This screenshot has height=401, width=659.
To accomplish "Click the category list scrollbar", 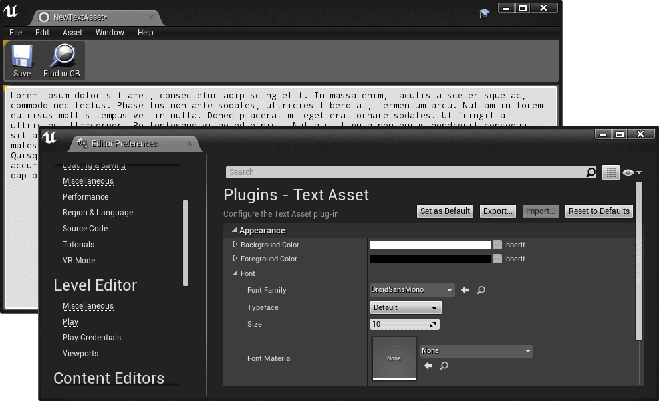I will tap(185, 243).
